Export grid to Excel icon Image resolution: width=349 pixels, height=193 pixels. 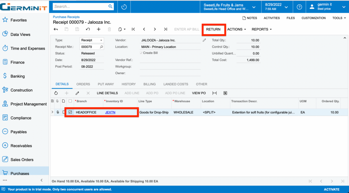click(225, 93)
